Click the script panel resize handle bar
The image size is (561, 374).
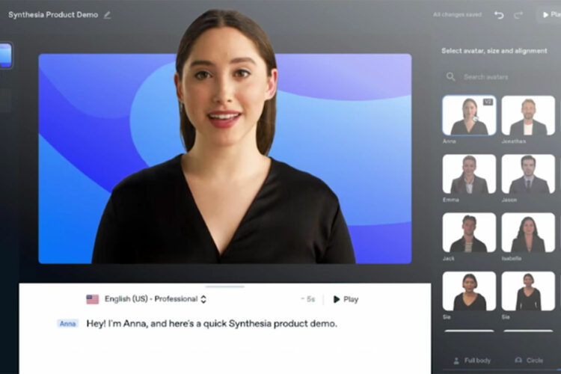tap(224, 286)
